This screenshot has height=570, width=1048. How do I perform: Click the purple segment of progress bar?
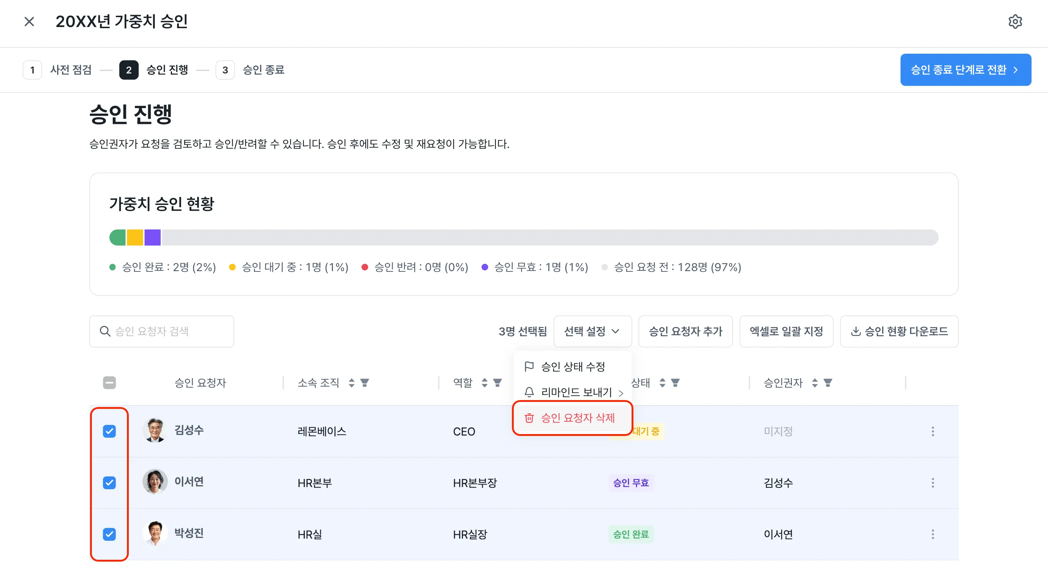tap(153, 237)
